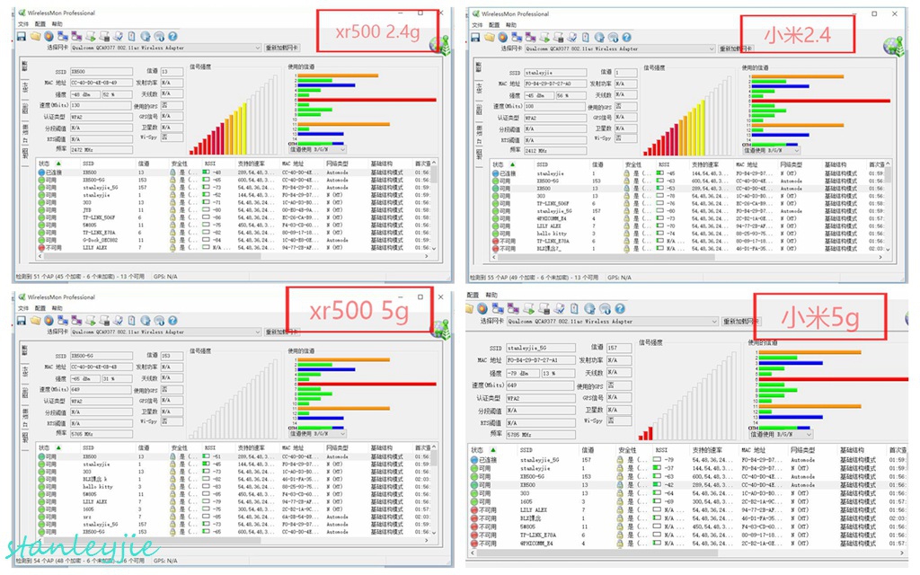Select the 已连接 stanleyjie_5G row in 小米5g window
This screenshot has height=575, width=920.
click(x=688, y=460)
